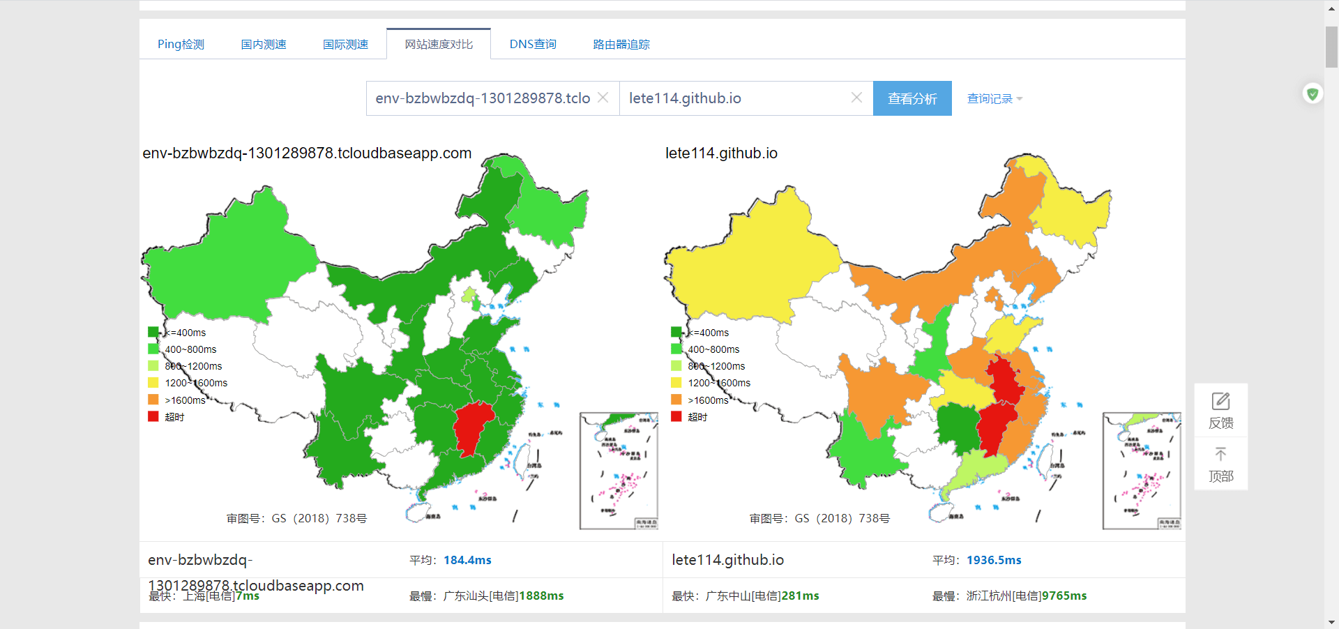This screenshot has height=629, width=1339.
Task: Click orange >1600ms swatch in right legend
Action: pyautogui.click(x=676, y=400)
